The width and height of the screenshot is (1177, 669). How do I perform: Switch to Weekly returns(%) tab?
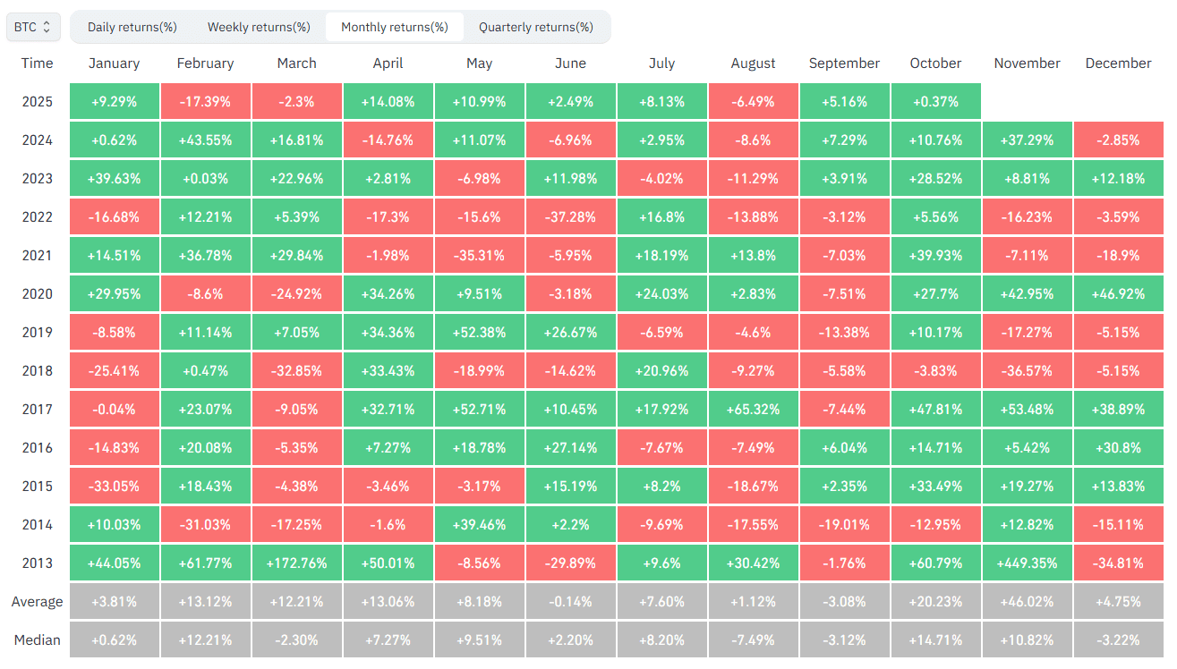[259, 27]
